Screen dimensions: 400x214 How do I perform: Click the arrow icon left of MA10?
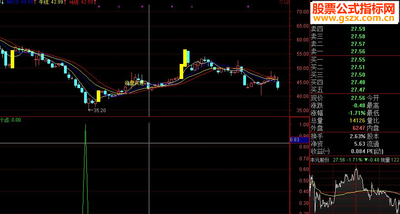pos(2,2)
